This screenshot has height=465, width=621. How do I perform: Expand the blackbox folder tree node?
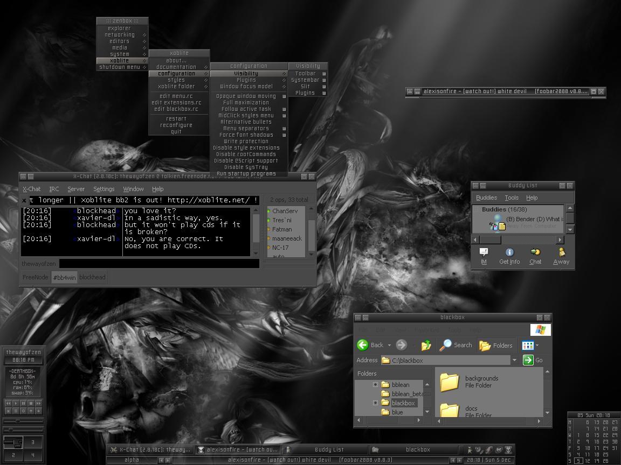click(375, 403)
